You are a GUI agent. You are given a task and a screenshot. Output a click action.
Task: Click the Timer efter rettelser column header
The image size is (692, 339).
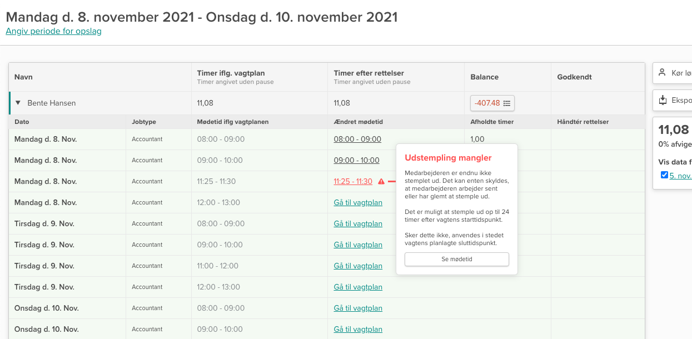point(369,73)
